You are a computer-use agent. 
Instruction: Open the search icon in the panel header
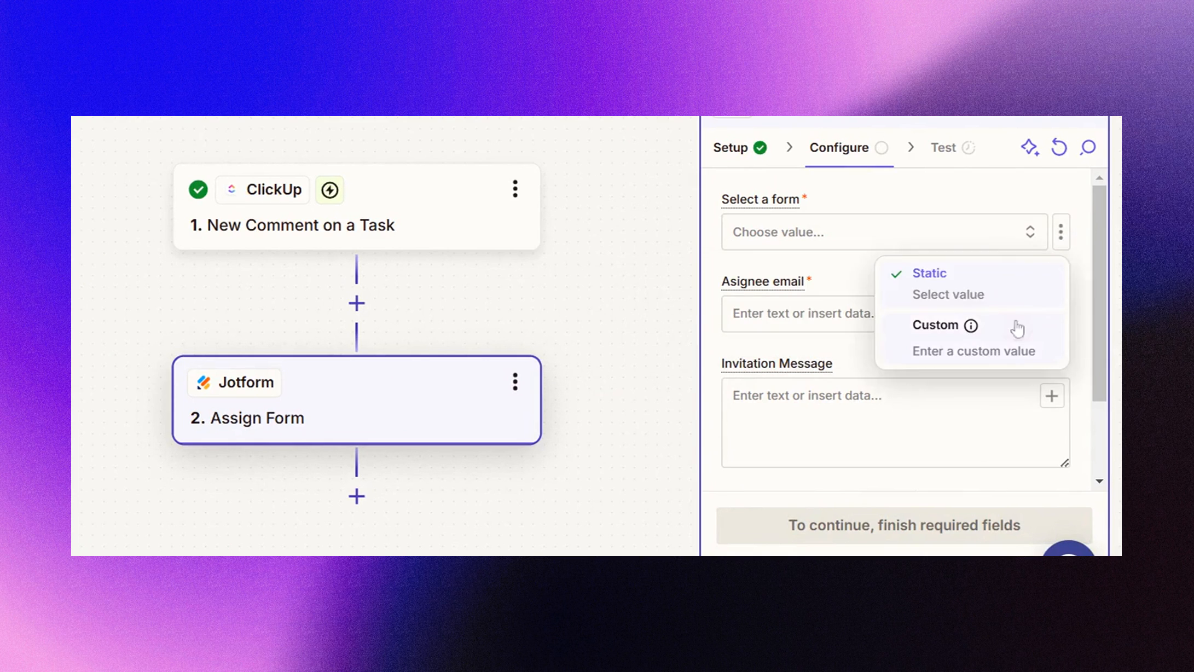point(1088,148)
